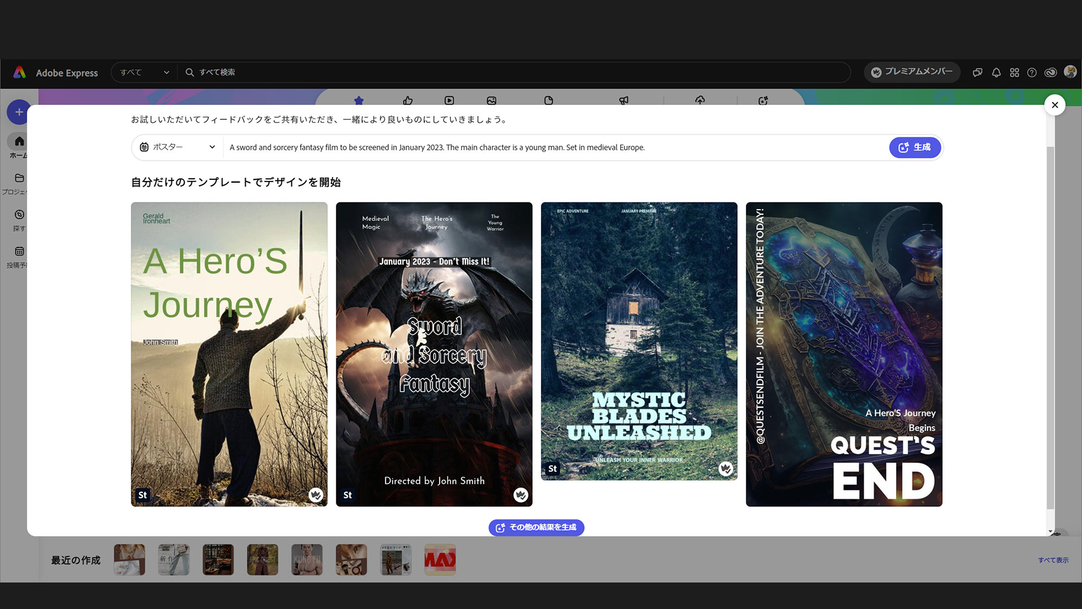This screenshot has height=609, width=1082.
Task: Click その他の結果を生成 button
Action: [536, 527]
